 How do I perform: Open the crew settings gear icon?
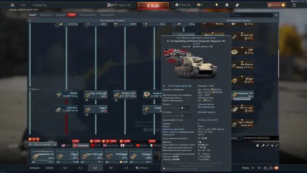pyautogui.click(x=258, y=145)
